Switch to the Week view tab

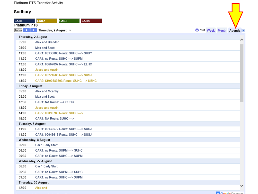pyautogui.click(x=211, y=31)
